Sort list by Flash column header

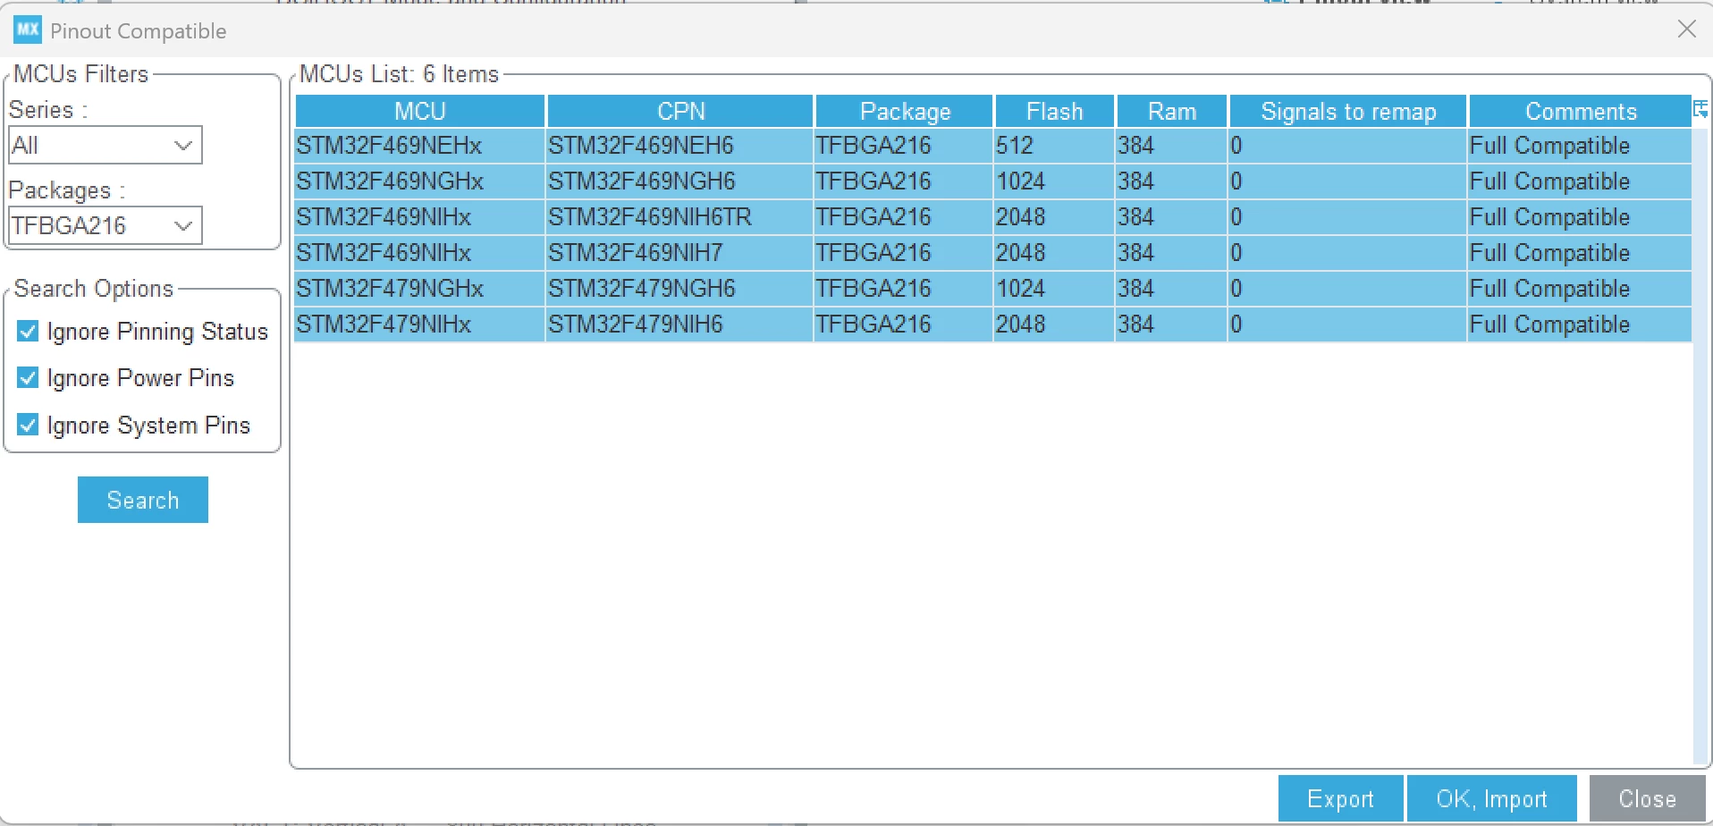tap(1054, 111)
